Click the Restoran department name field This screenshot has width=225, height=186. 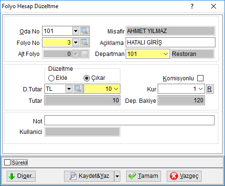(193, 54)
